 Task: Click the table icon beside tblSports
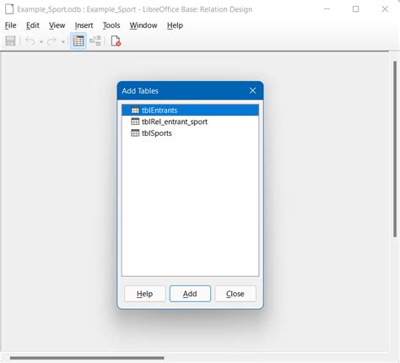click(x=135, y=133)
